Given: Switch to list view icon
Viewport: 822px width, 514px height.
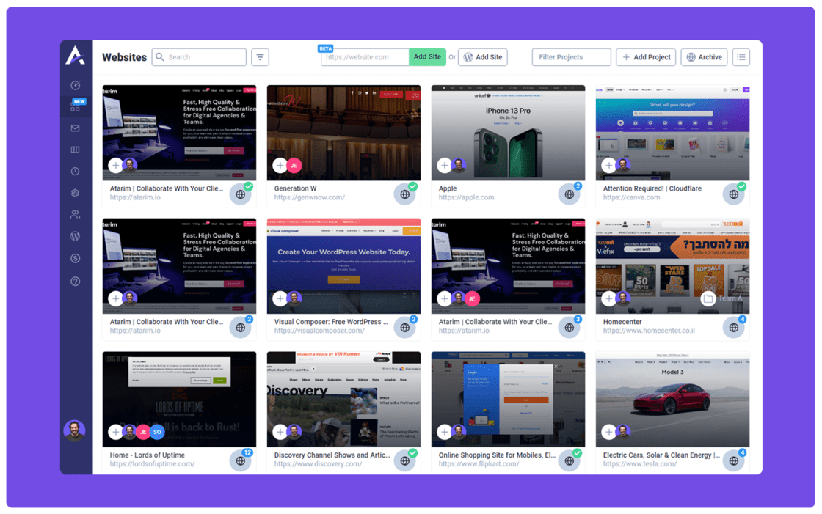Looking at the screenshot, I should pyautogui.click(x=741, y=57).
